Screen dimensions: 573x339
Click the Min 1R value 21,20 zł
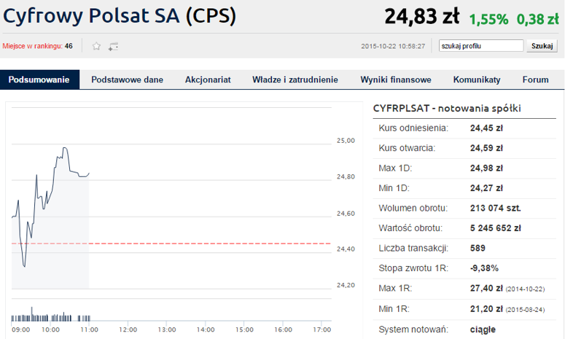[x=486, y=309]
